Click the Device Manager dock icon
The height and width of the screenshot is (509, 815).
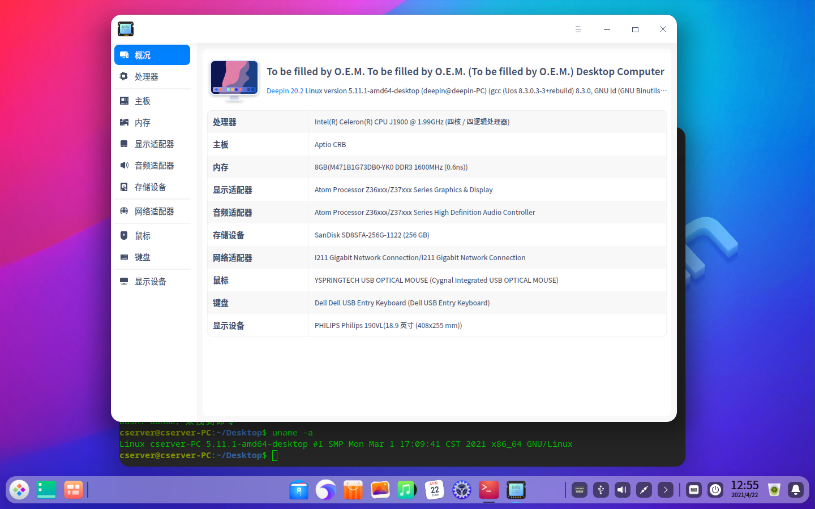pyautogui.click(x=516, y=490)
